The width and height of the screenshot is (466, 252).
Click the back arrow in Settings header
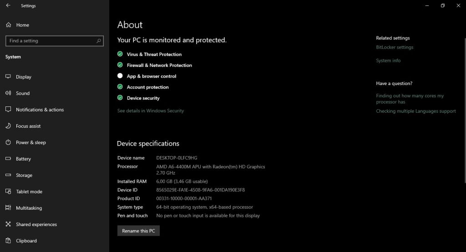point(8,6)
